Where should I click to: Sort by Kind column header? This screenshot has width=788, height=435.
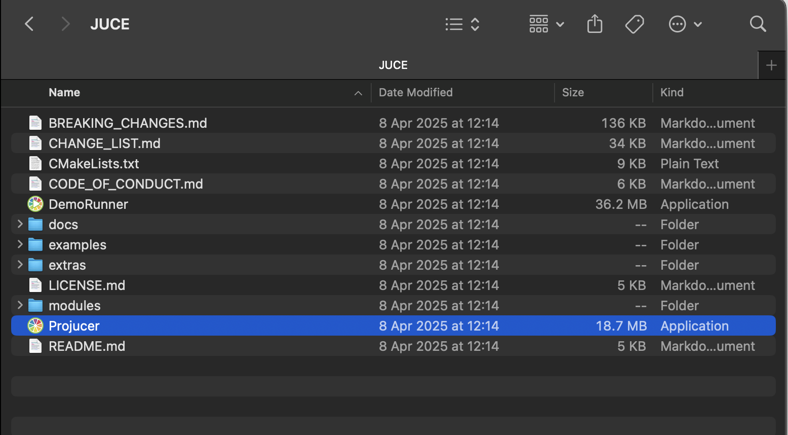click(x=672, y=92)
